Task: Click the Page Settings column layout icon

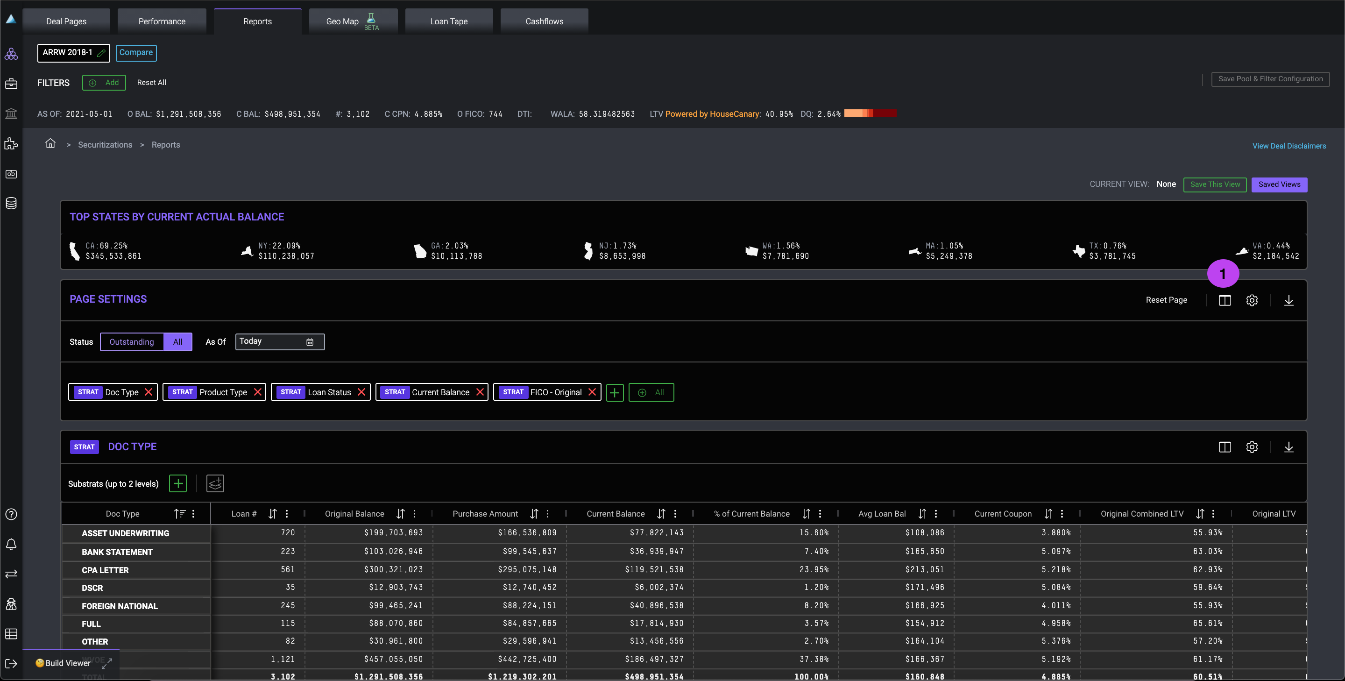Action: (x=1225, y=300)
